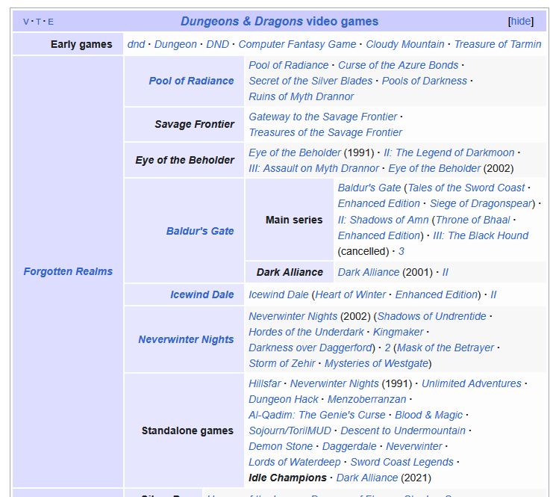Select the Savage Frontier group label
553x497 pixels.
pyautogui.click(x=194, y=124)
